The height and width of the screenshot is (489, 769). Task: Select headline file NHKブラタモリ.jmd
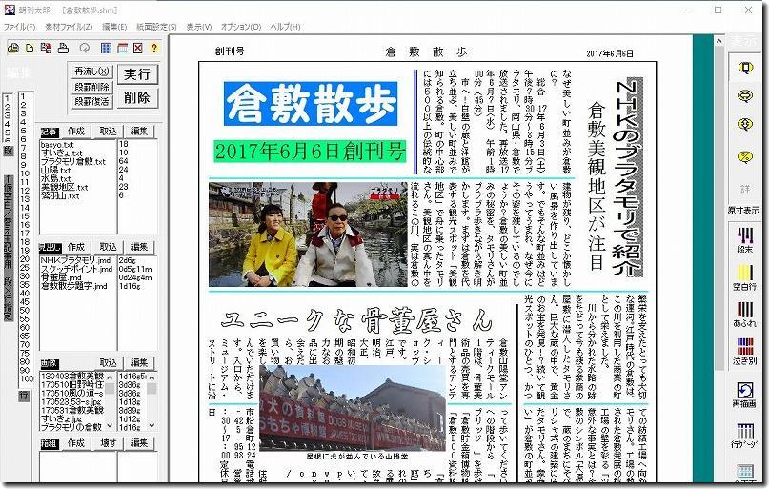(76, 260)
